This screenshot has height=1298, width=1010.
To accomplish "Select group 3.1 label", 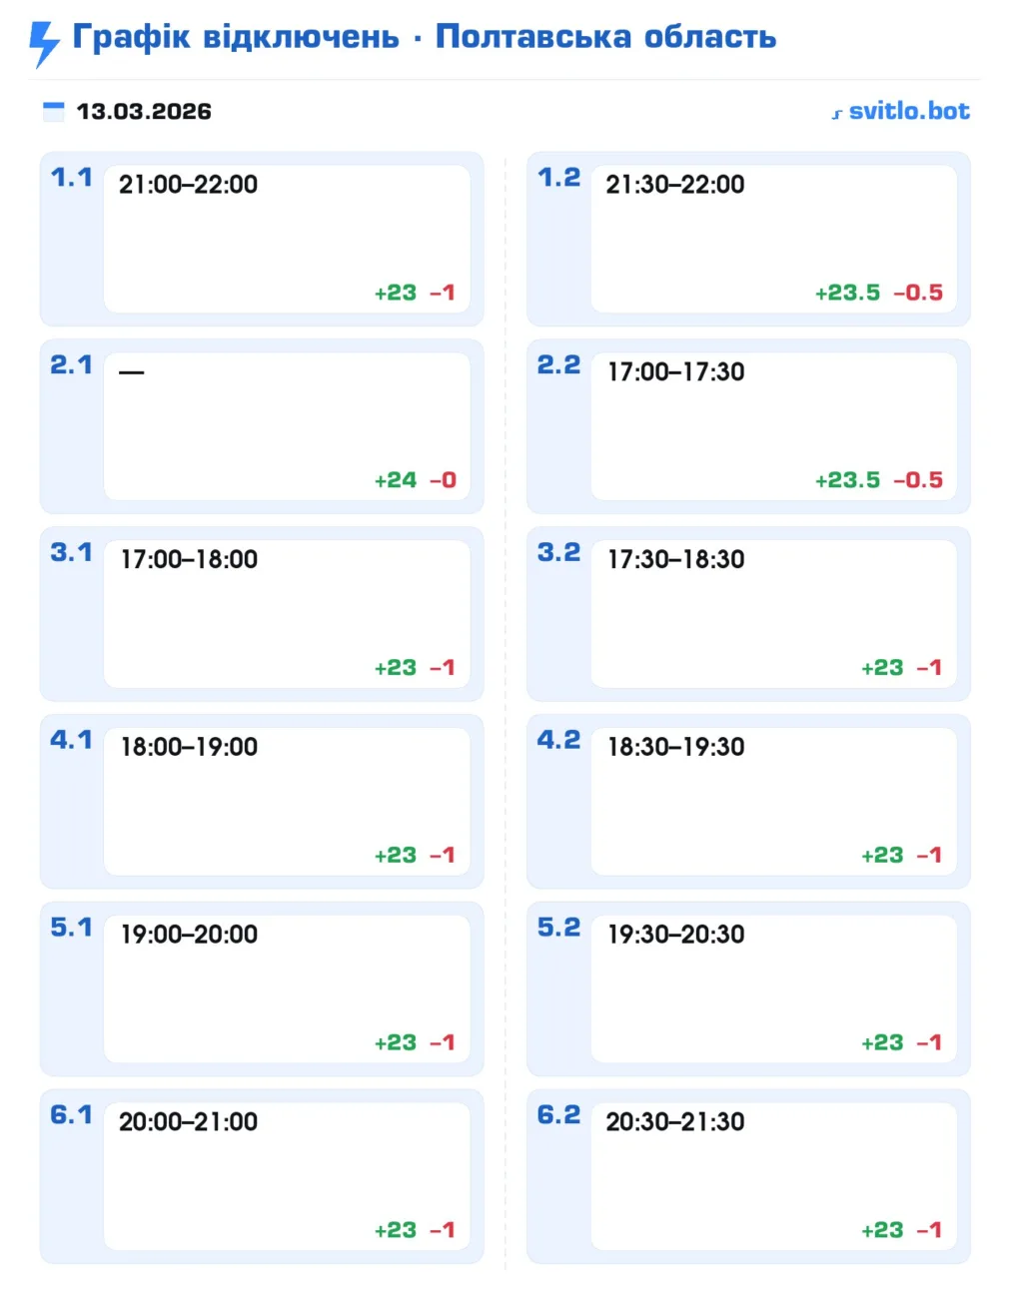I will click(x=71, y=552).
